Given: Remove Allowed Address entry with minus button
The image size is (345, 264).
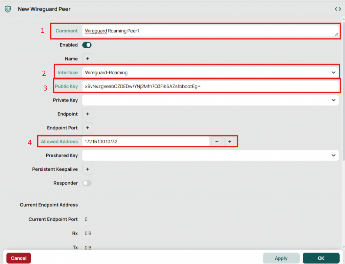Looking at the screenshot, I should (x=217, y=142).
